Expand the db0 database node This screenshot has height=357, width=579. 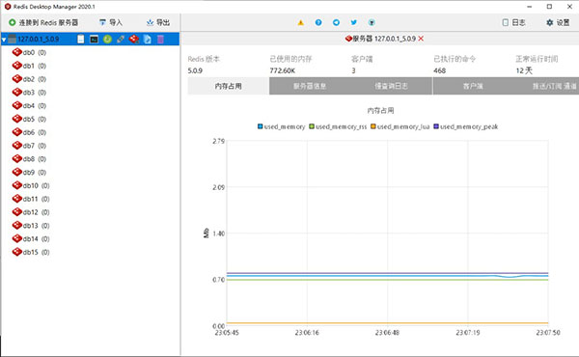coord(29,52)
